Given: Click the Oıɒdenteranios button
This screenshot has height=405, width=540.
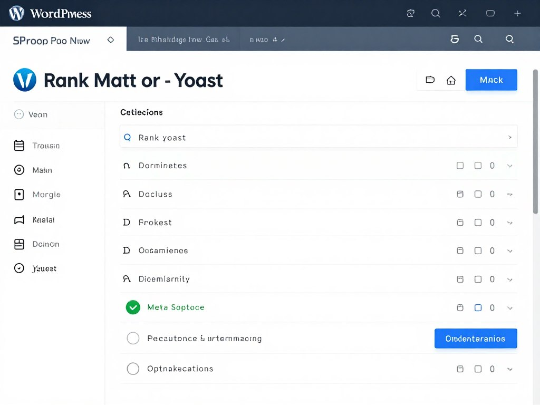Looking at the screenshot, I should [x=476, y=338].
